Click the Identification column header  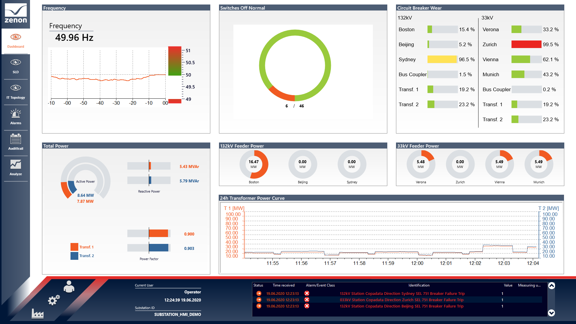point(419,285)
